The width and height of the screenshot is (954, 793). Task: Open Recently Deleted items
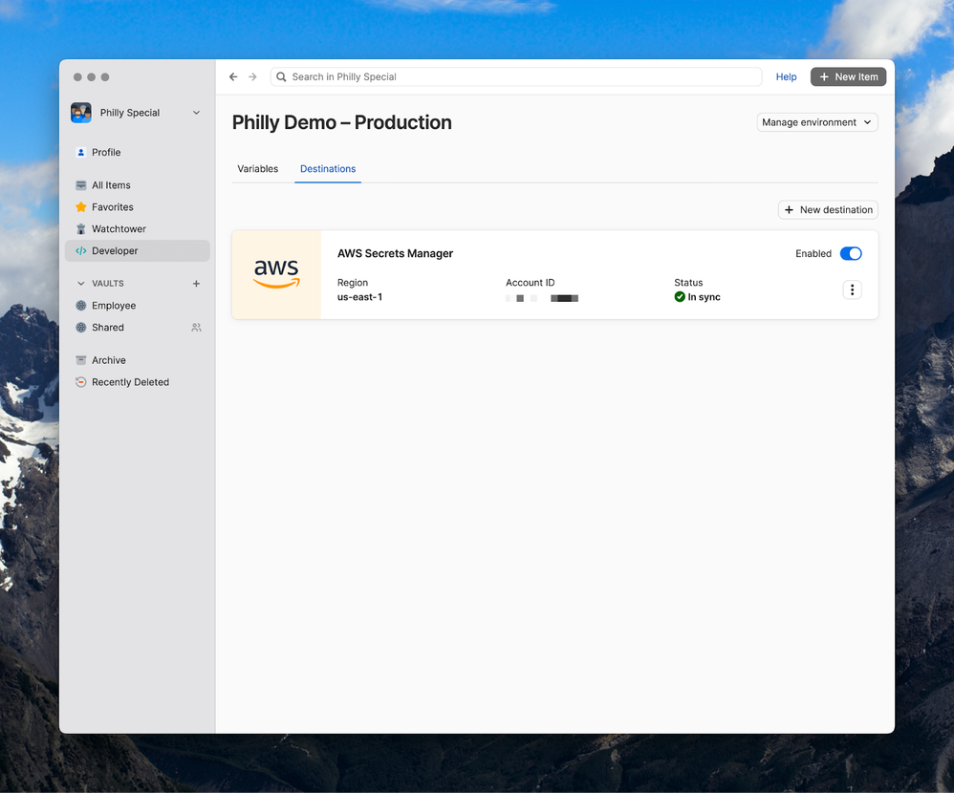click(130, 382)
